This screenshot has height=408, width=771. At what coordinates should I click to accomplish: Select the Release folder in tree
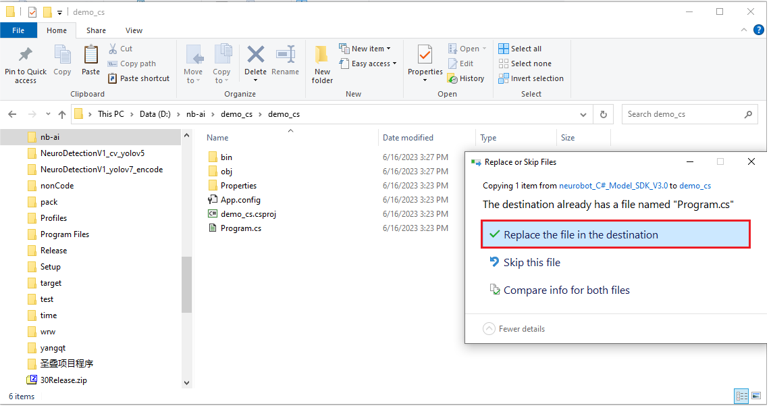tap(53, 251)
